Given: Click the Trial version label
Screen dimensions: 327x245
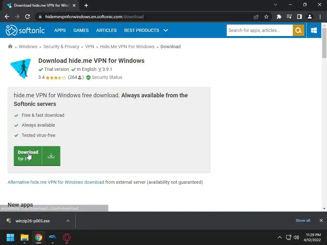Looking at the screenshot, I should pos(57,69).
